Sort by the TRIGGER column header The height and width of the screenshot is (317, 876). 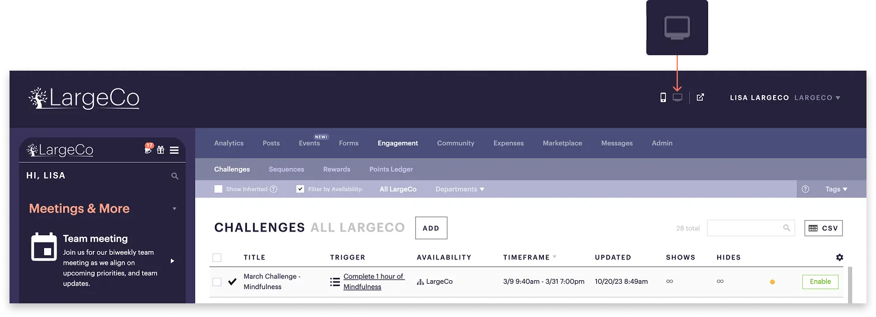(x=348, y=257)
